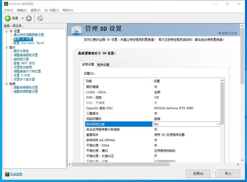Click the 取消 button

point(228,174)
